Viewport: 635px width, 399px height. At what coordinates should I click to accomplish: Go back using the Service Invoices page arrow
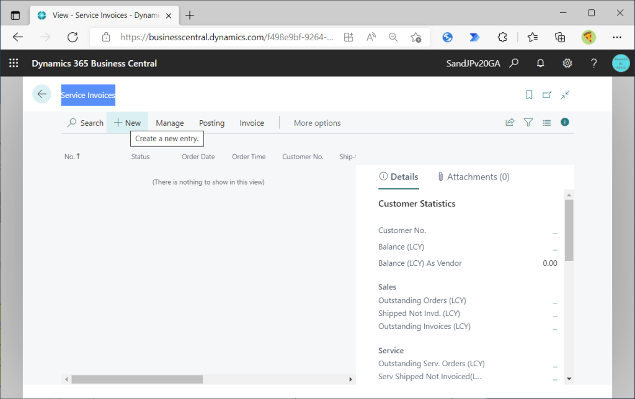[x=42, y=94]
